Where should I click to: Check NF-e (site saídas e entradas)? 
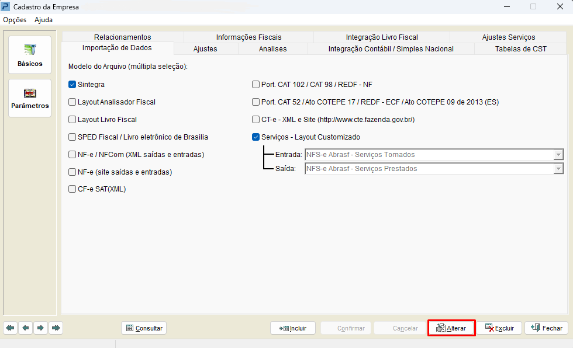click(x=73, y=172)
